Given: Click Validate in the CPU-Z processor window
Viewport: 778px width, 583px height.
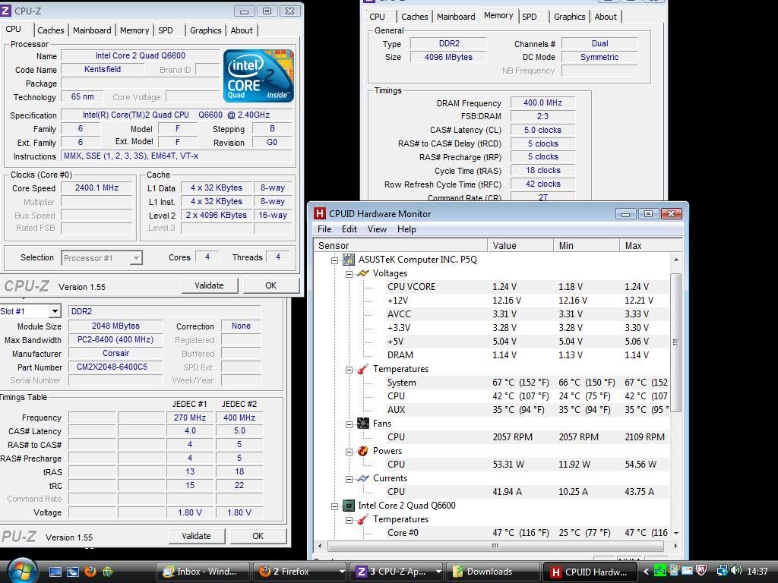Looking at the screenshot, I should [x=210, y=285].
